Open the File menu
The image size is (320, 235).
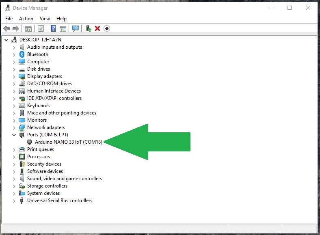tap(9, 19)
